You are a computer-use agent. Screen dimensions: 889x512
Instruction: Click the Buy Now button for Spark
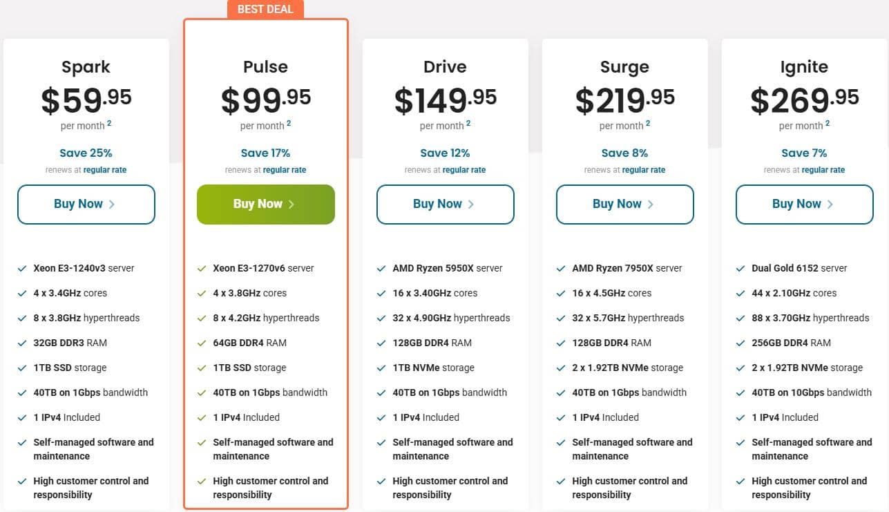pyautogui.click(x=86, y=205)
